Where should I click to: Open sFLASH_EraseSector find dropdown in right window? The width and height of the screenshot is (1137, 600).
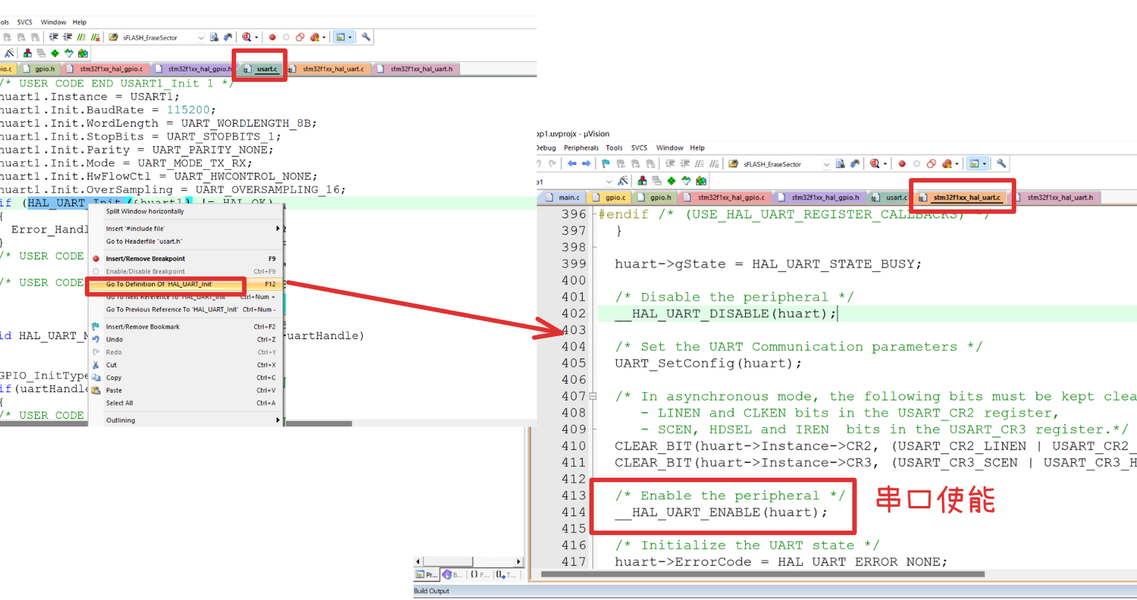[x=826, y=164]
